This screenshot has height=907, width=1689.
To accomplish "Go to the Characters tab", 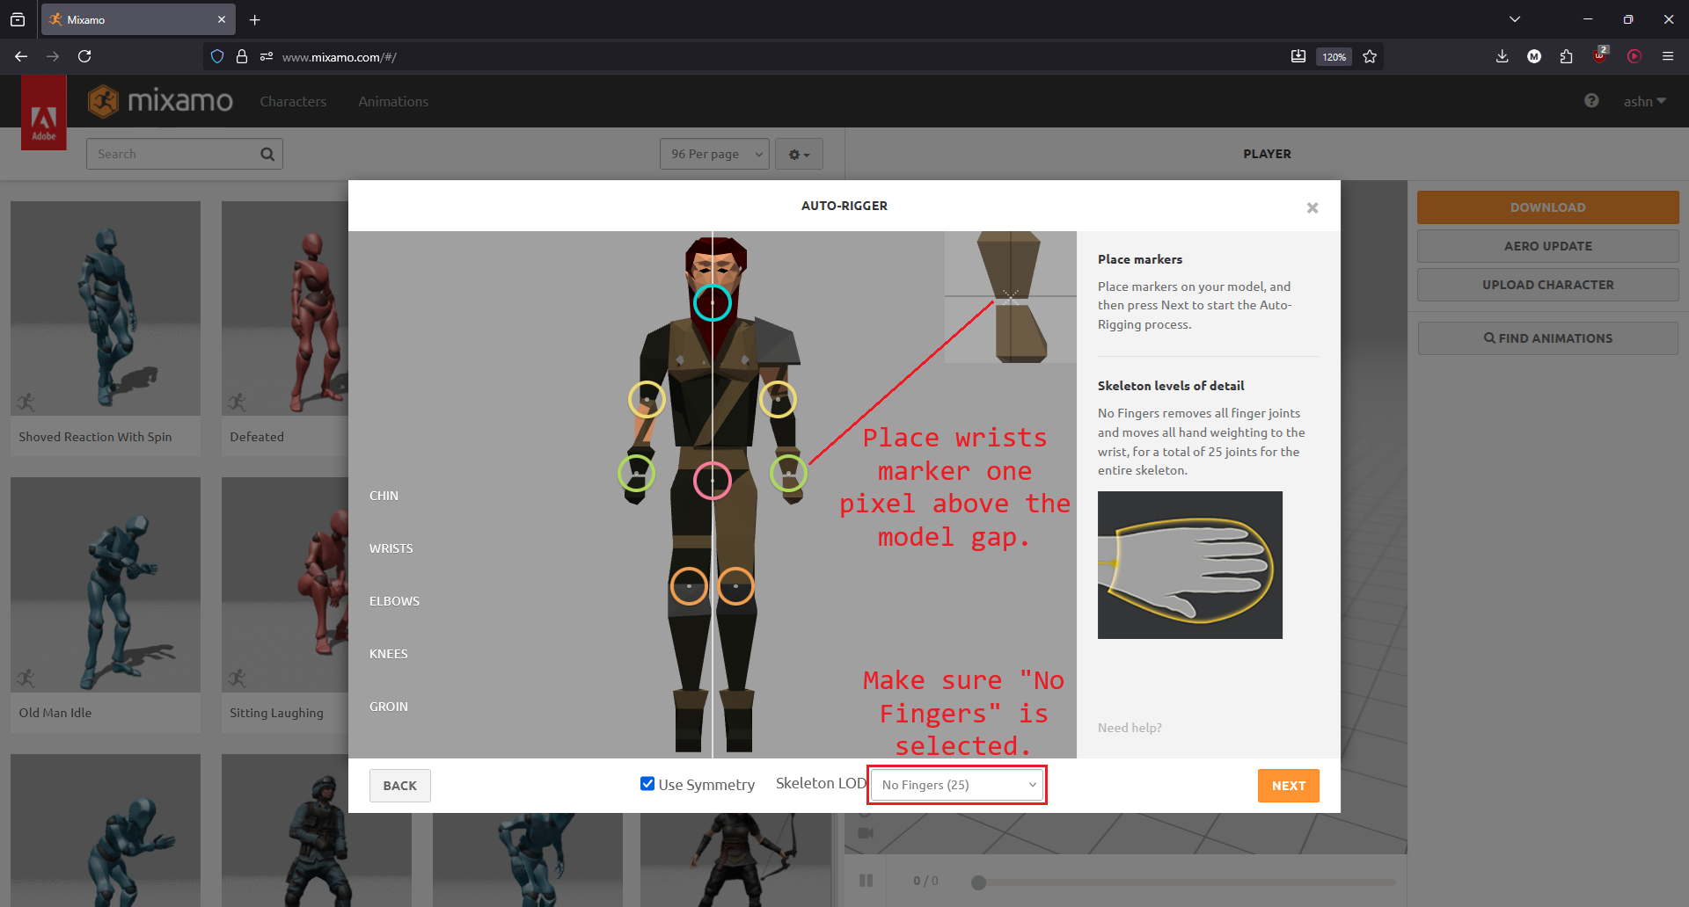I will [293, 102].
